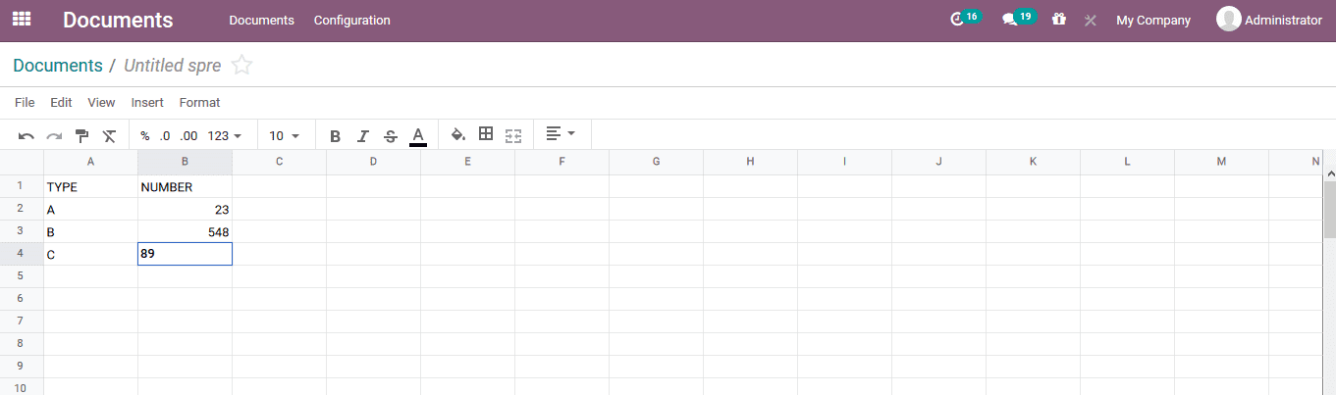Toggle bold formatting

tap(335, 136)
